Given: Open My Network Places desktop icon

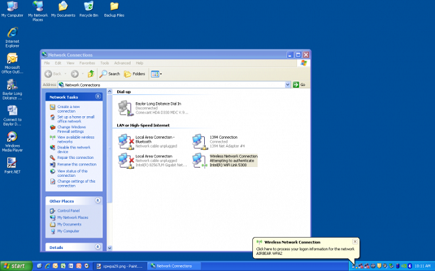Looking at the screenshot, I should click(x=37, y=11).
